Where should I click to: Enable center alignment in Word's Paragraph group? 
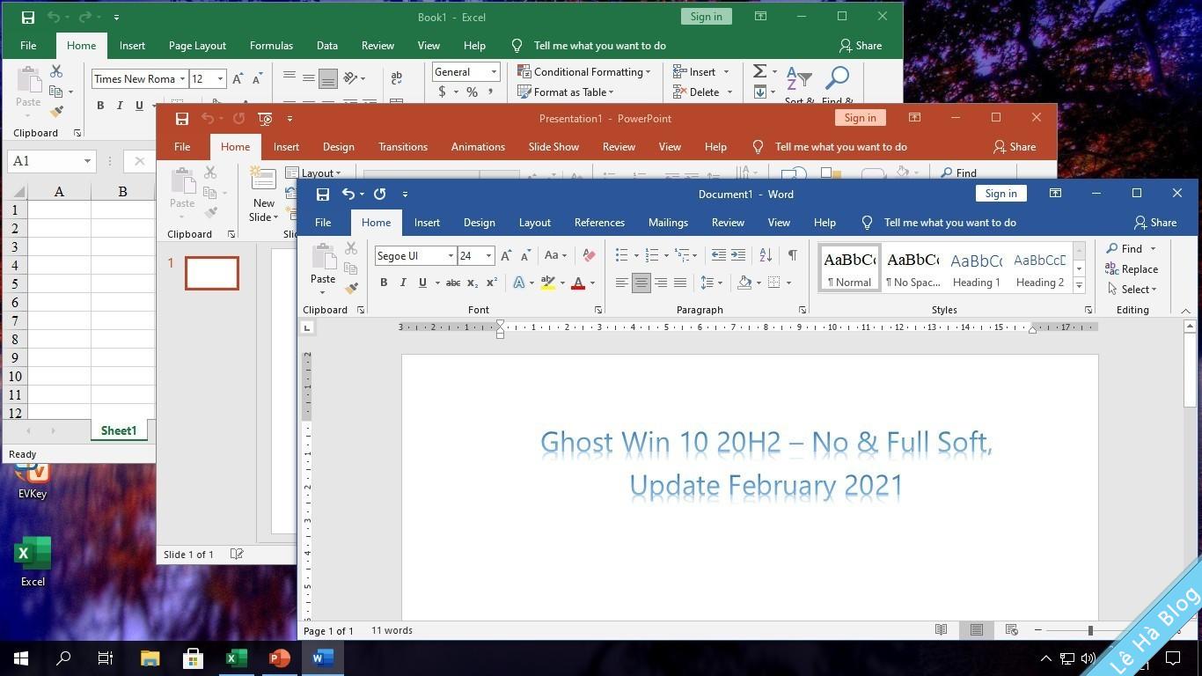coord(641,283)
